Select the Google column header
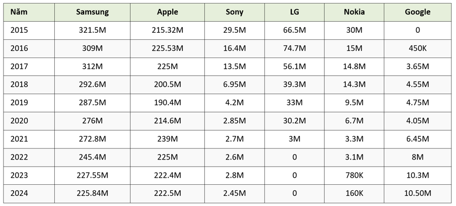Viewport: 456px width, 206px height. (x=417, y=12)
